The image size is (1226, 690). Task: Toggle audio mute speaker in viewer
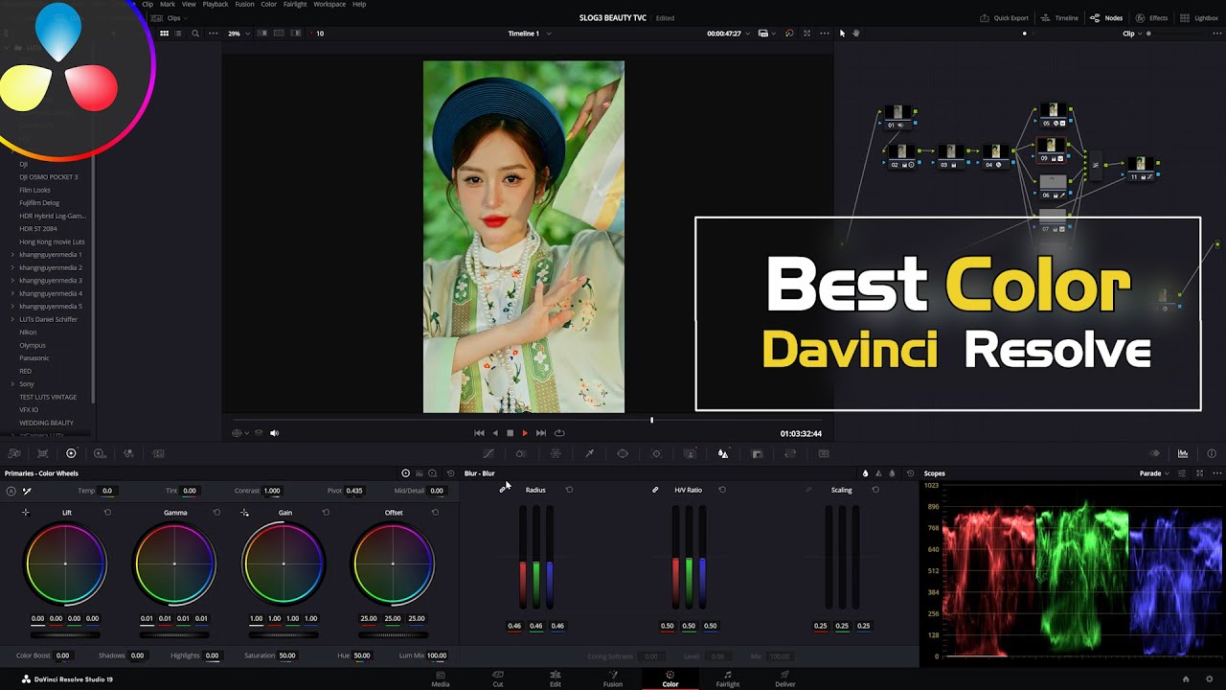274,433
